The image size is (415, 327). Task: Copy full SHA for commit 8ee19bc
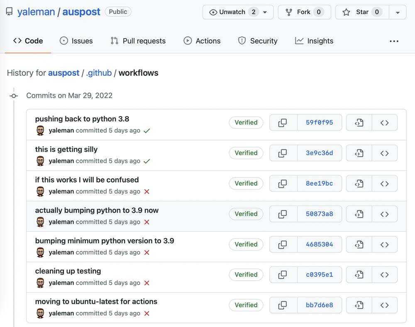click(283, 184)
